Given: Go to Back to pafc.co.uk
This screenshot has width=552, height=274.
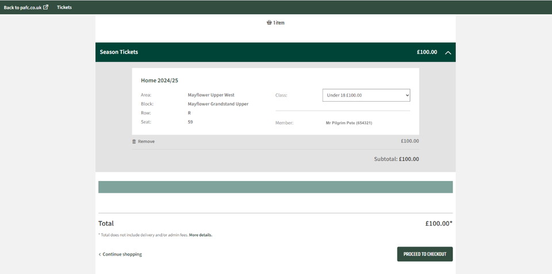Looking at the screenshot, I should click(22, 7).
